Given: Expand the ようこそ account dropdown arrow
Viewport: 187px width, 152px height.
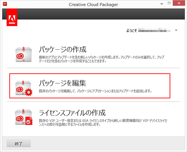Looking at the screenshot, I should pyautogui.click(x=176, y=30).
